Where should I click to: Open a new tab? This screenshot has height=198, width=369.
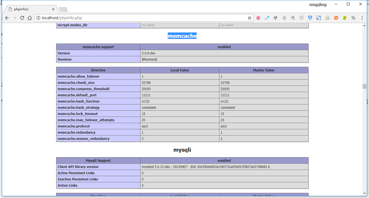click(x=63, y=9)
